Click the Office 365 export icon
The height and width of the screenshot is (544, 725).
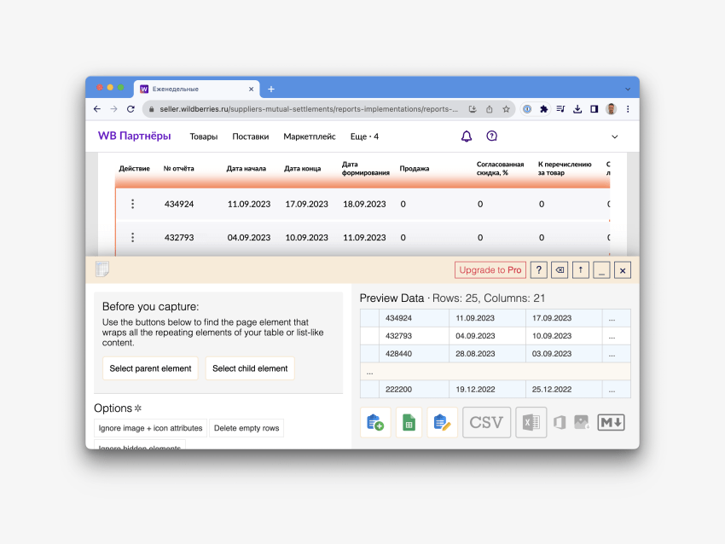click(x=560, y=422)
